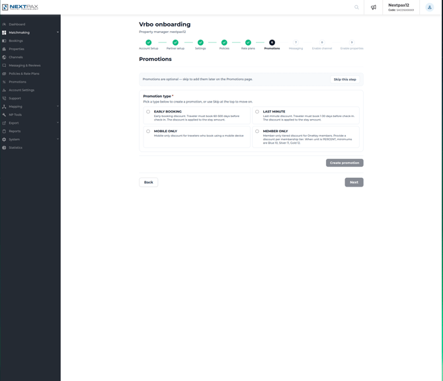Expand the Export menu chevron
The image size is (443, 381).
tap(58, 122)
